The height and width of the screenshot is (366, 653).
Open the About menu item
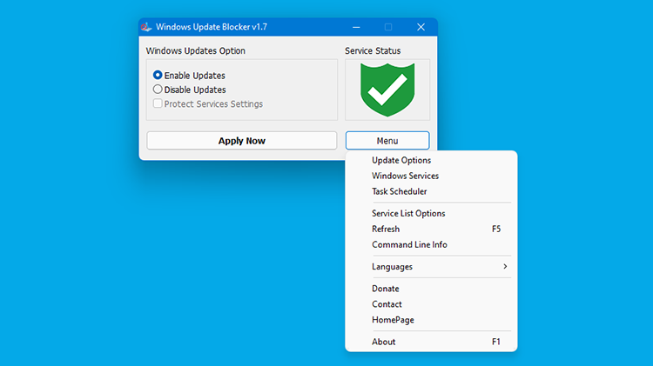pyautogui.click(x=431, y=342)
